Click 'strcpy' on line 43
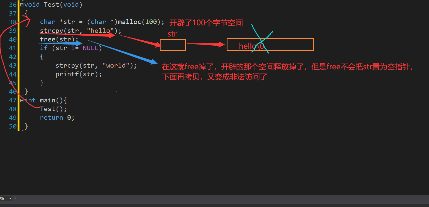The width and height of the screenshot is (429, 207). tap(67, 66)
